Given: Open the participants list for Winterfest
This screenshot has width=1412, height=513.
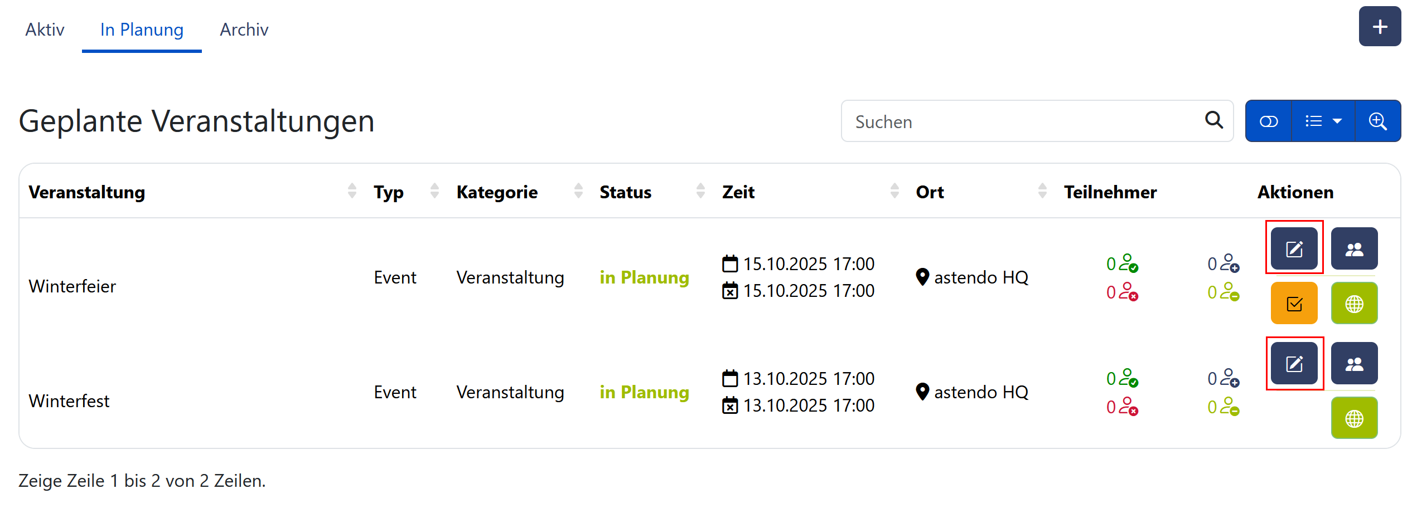Looking at the screenshot, I should point(1355,363).
